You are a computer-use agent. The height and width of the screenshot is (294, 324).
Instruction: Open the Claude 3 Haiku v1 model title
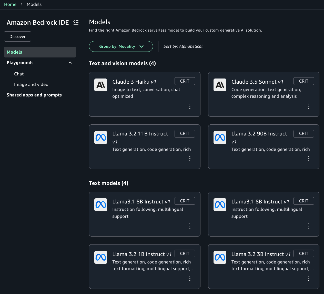tap(134, 82)
